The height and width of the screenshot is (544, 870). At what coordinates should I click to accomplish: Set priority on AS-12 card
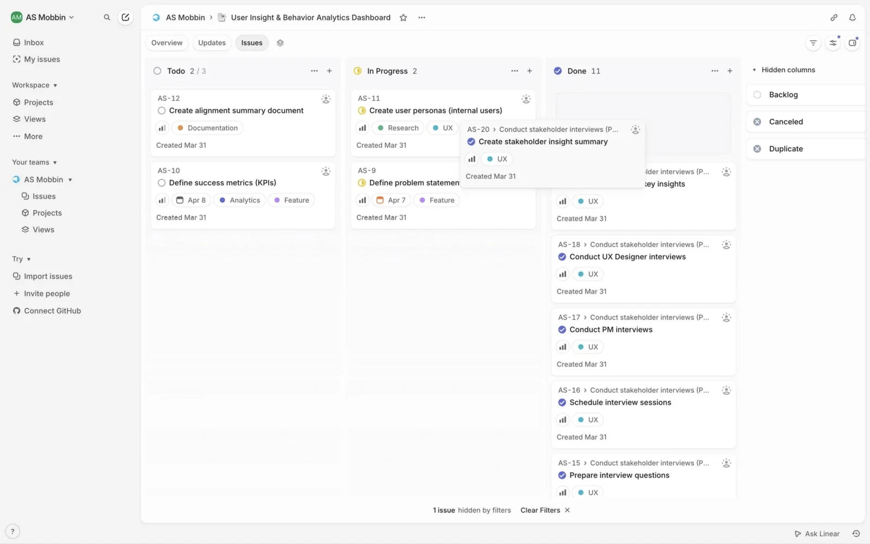[x=162, y=128]
